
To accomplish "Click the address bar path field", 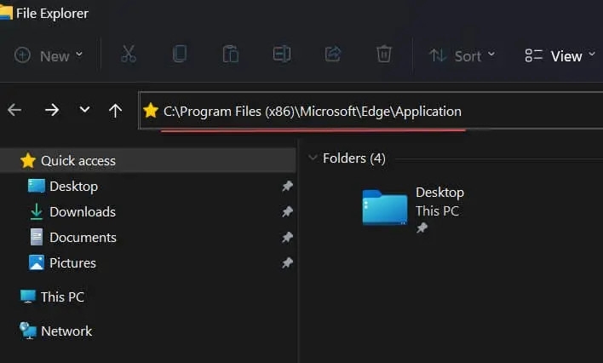I will coord(370,111).
